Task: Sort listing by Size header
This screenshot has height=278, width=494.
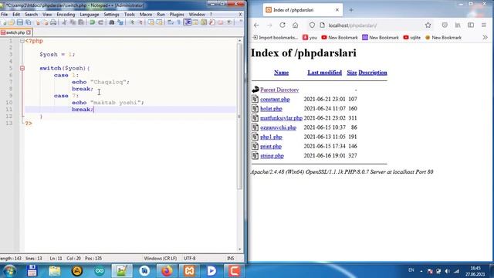Action: click(x=352, y=73)
